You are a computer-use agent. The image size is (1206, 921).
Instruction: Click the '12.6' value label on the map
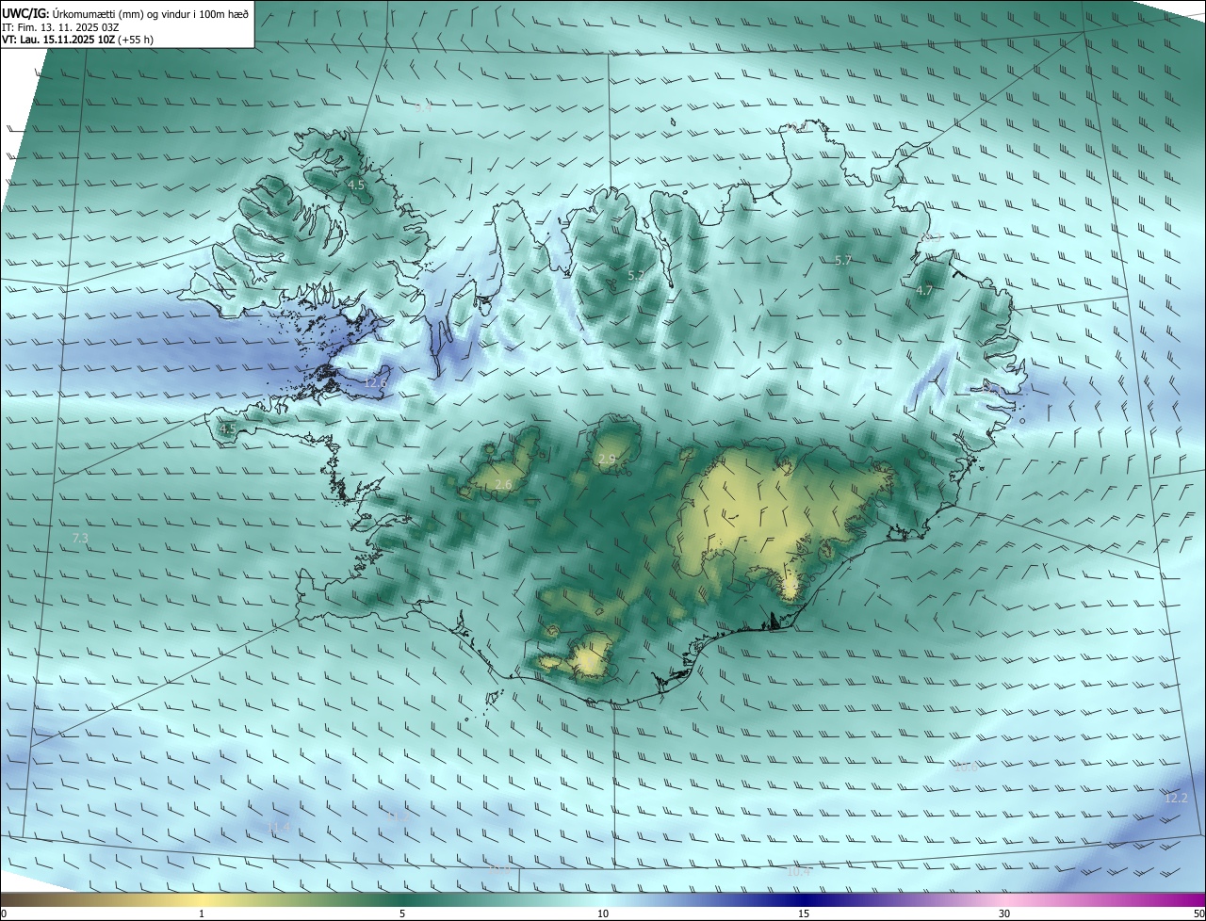point(376,383)
